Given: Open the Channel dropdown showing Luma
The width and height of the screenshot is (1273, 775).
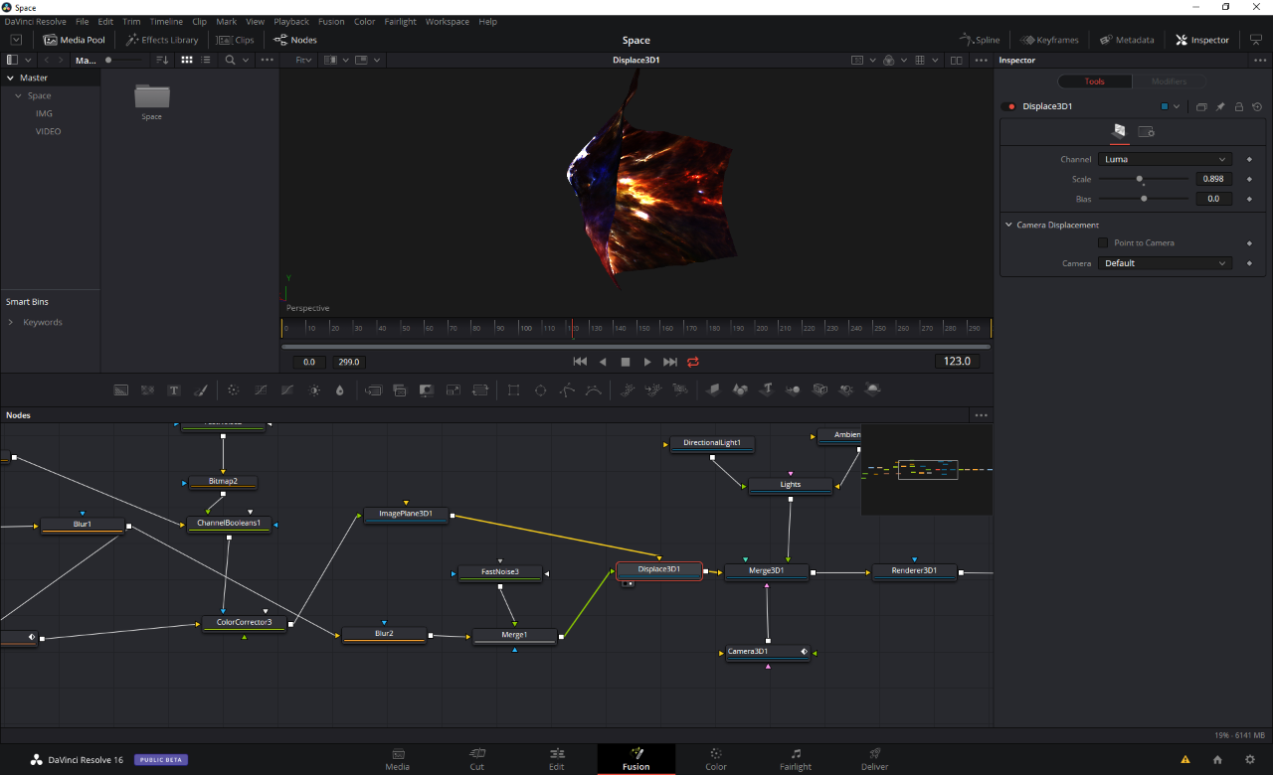Looking at the screenshot, I should click(x=1165, y=159).
